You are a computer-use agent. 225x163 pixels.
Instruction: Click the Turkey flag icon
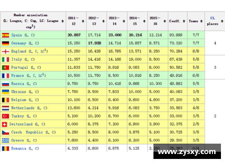[x=5, y=116]
